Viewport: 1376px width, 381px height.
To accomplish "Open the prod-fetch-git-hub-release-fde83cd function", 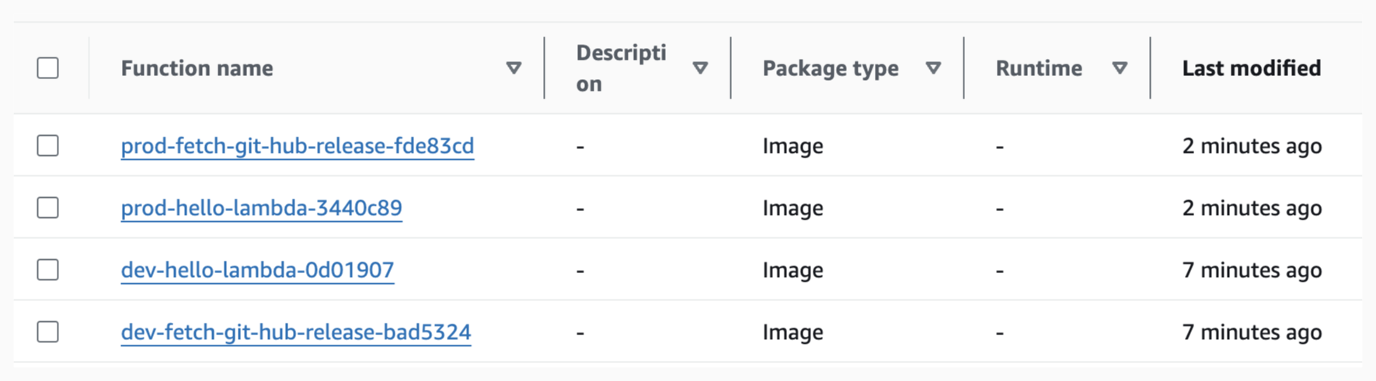I will [x=297, y=146].
